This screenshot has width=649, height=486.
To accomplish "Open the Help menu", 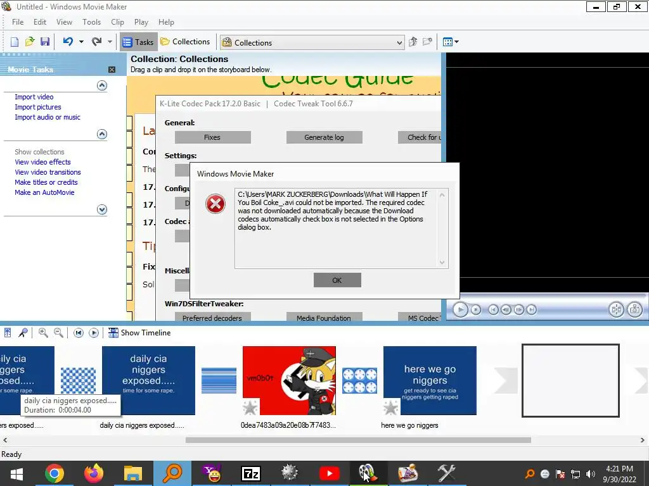I will [x=167, y=22].
